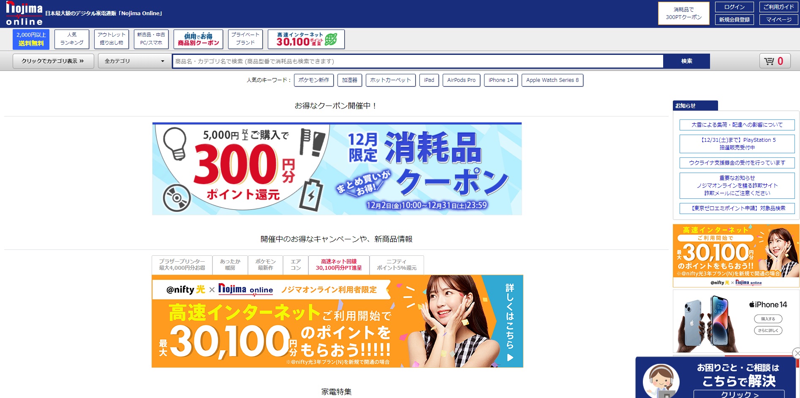This screenshot has width=800, height=398.
Task: Select the AirPods Pro keyword
Action: tap(461, 80)
